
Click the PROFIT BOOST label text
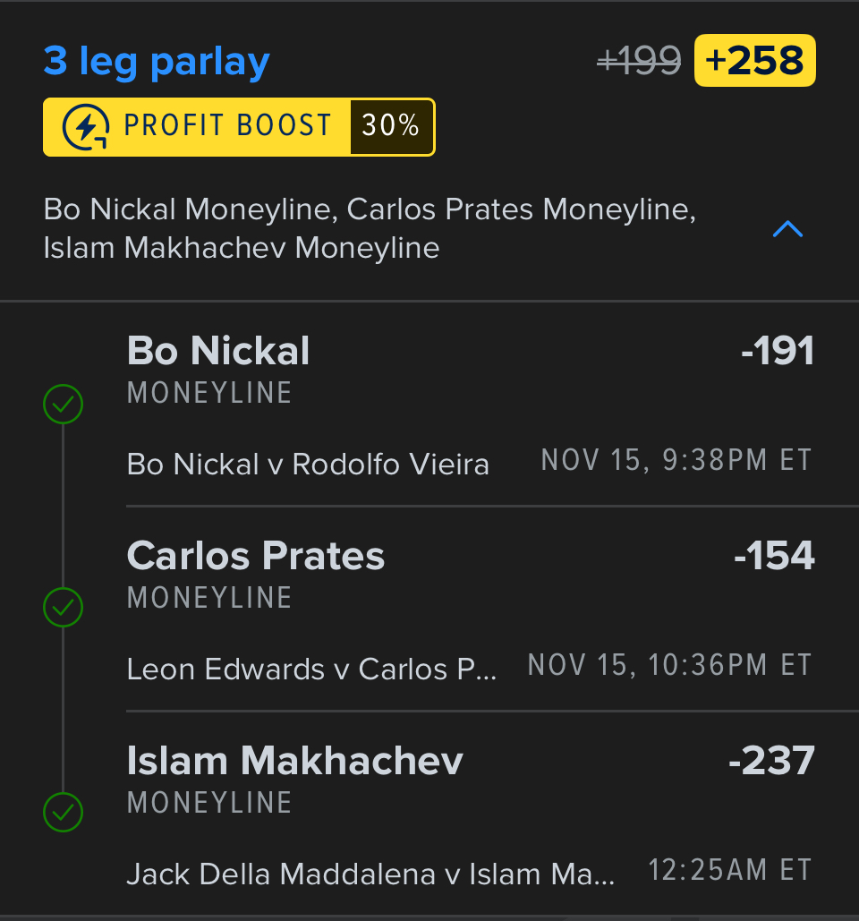coord(227,127)
